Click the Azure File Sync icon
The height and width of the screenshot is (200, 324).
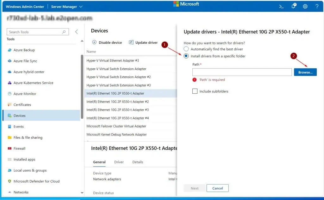9,61
